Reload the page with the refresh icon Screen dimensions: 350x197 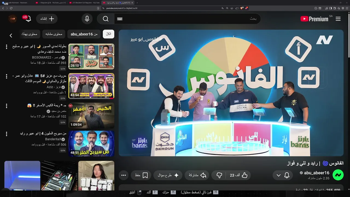[x=11, y=8]
